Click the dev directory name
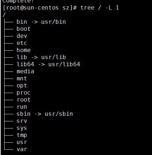The height and width of the screenshot is (155, 152). click(22, 36)
